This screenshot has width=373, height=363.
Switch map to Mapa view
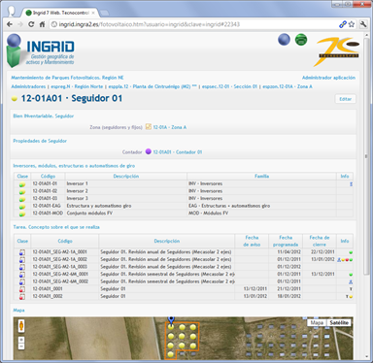[x=317, y=322]
